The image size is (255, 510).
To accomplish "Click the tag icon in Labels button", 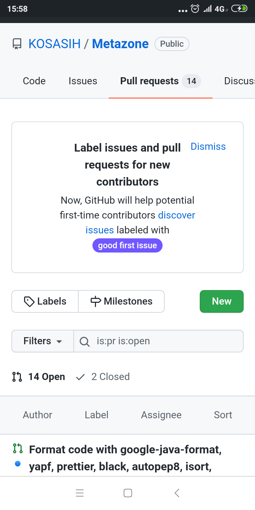I will point(29,301).
